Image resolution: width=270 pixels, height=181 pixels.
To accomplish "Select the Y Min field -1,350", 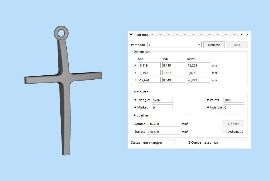I will 149,73.
